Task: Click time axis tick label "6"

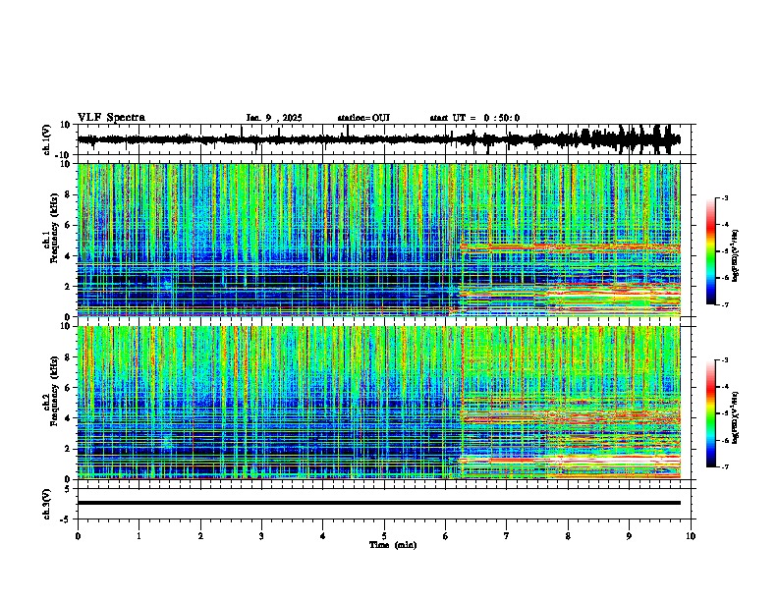Action: (446, 536)
